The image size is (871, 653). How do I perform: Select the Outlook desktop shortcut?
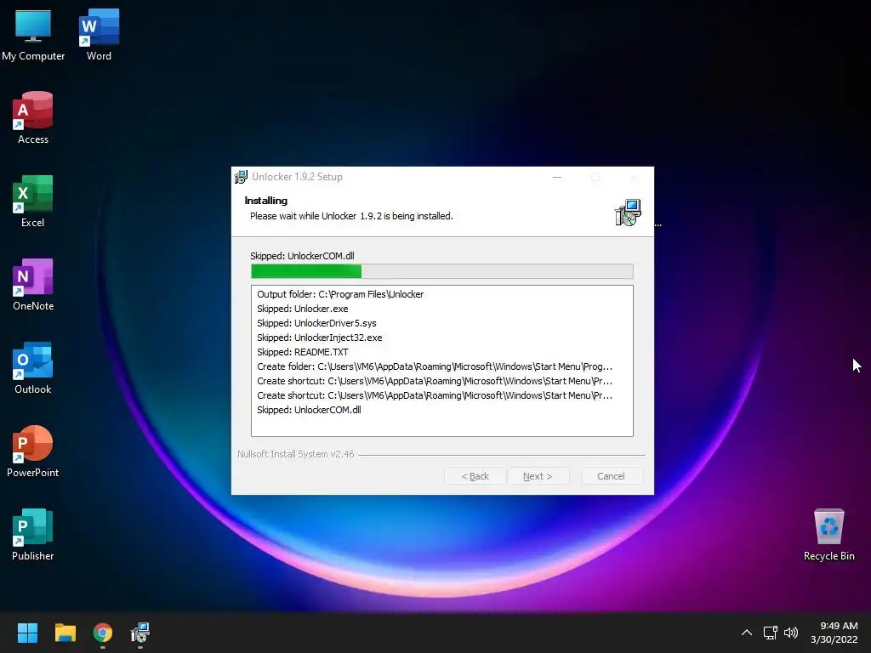33,367
